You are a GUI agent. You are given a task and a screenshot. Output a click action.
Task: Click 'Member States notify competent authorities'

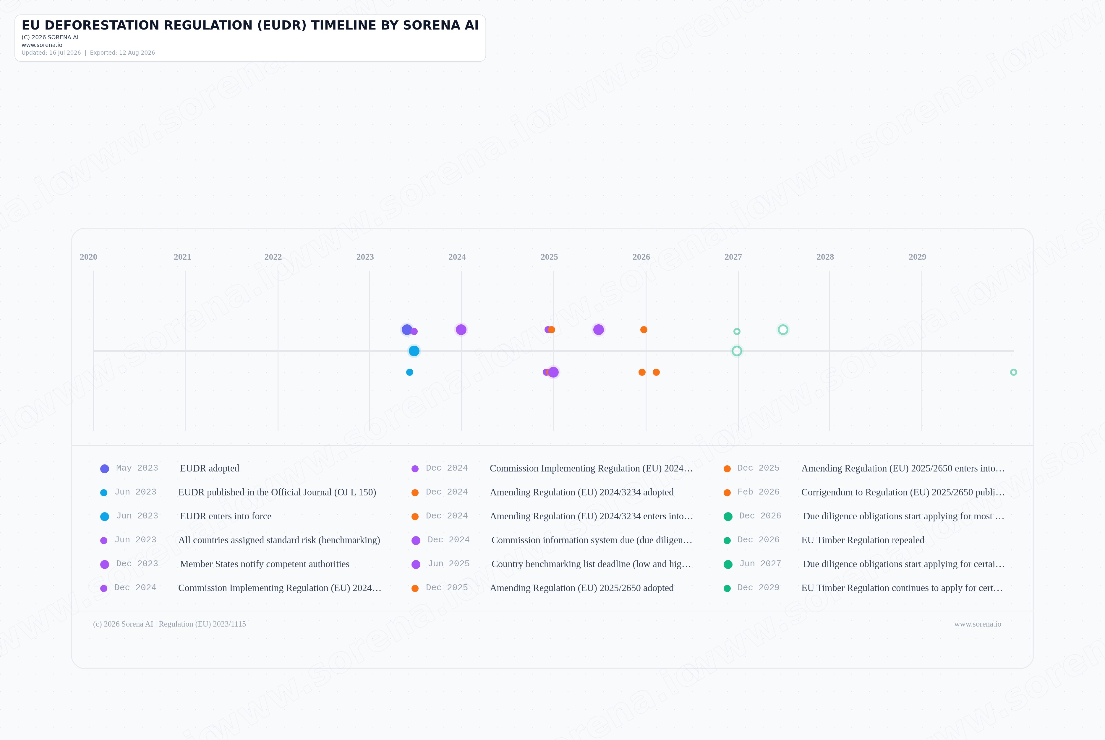(x=265, y=564)
